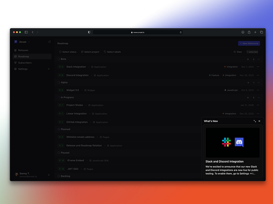Expand the What's New panel

click(x=255, y=121)
